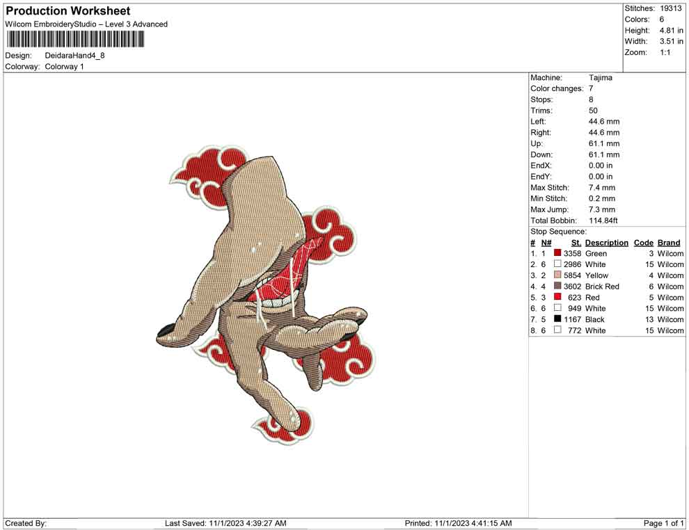The image size is (689, 530).
Task: Click the Max Jump value '7.3 mm'
Action: click(x=602, y=209)
